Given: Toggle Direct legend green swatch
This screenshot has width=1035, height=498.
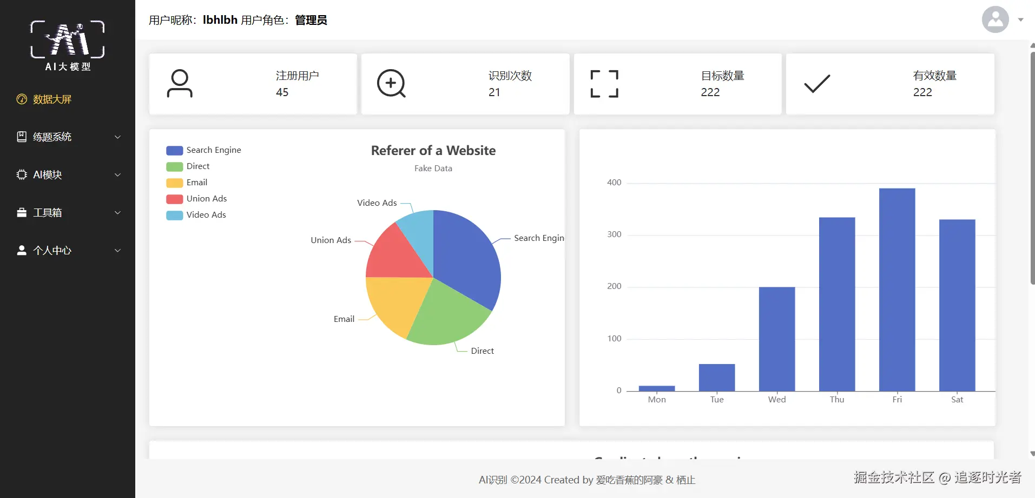Looking at the screenshot, I should (174, 166).
